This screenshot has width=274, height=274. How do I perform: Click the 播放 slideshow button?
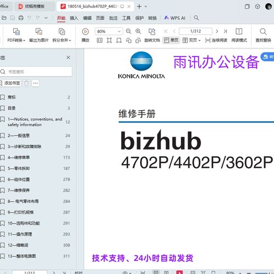point(85,35)
